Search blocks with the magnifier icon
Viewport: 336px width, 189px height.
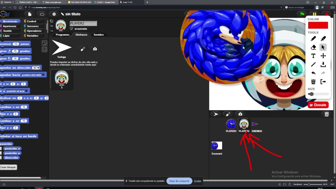click(44, 43)
